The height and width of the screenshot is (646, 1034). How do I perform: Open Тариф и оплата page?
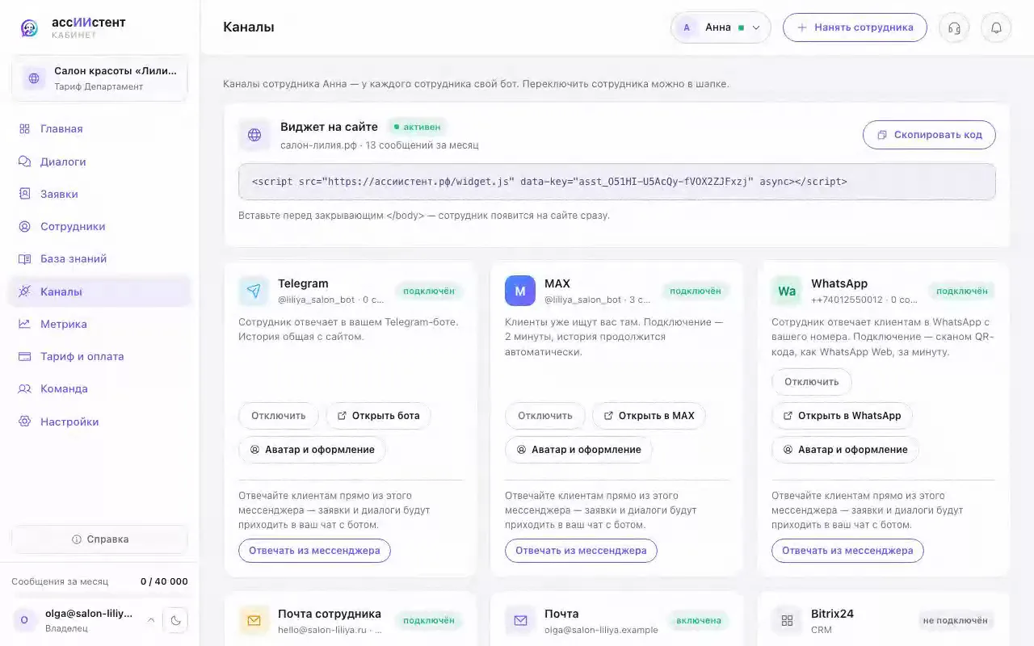[x=99, y=356]
